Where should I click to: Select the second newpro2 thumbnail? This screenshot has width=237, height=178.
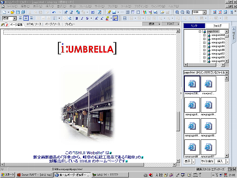(x=208, y=84)
